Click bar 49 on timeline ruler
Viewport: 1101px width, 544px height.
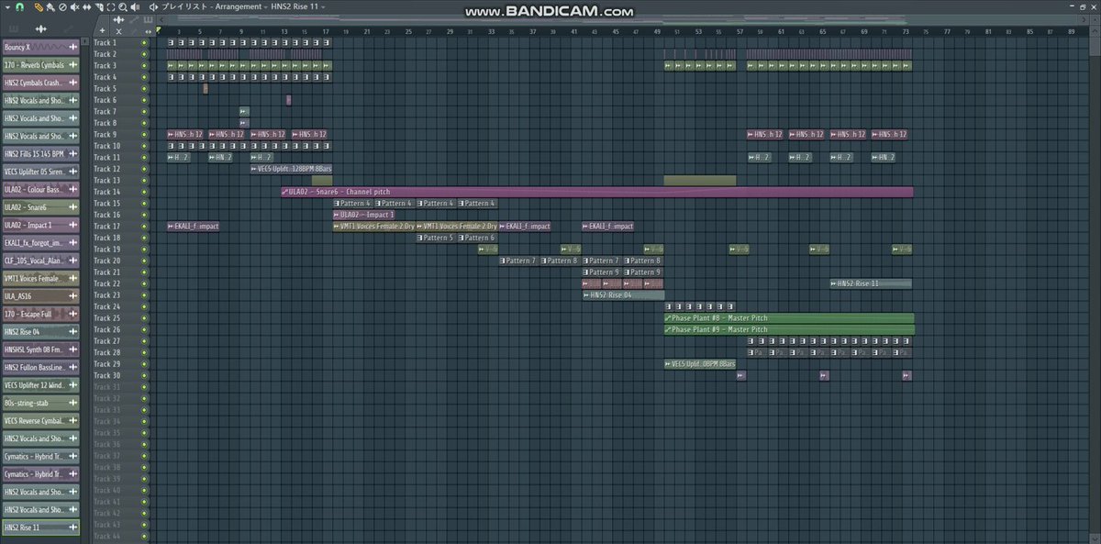[x=657, y=31]
